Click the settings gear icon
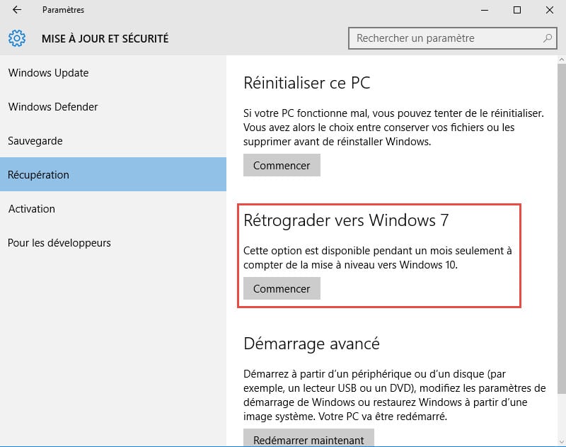This screenshot has width=566, height=447. [17, 38]
